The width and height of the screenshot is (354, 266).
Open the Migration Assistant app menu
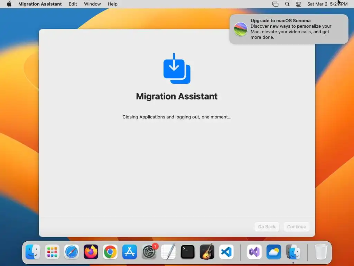(40, 4)
